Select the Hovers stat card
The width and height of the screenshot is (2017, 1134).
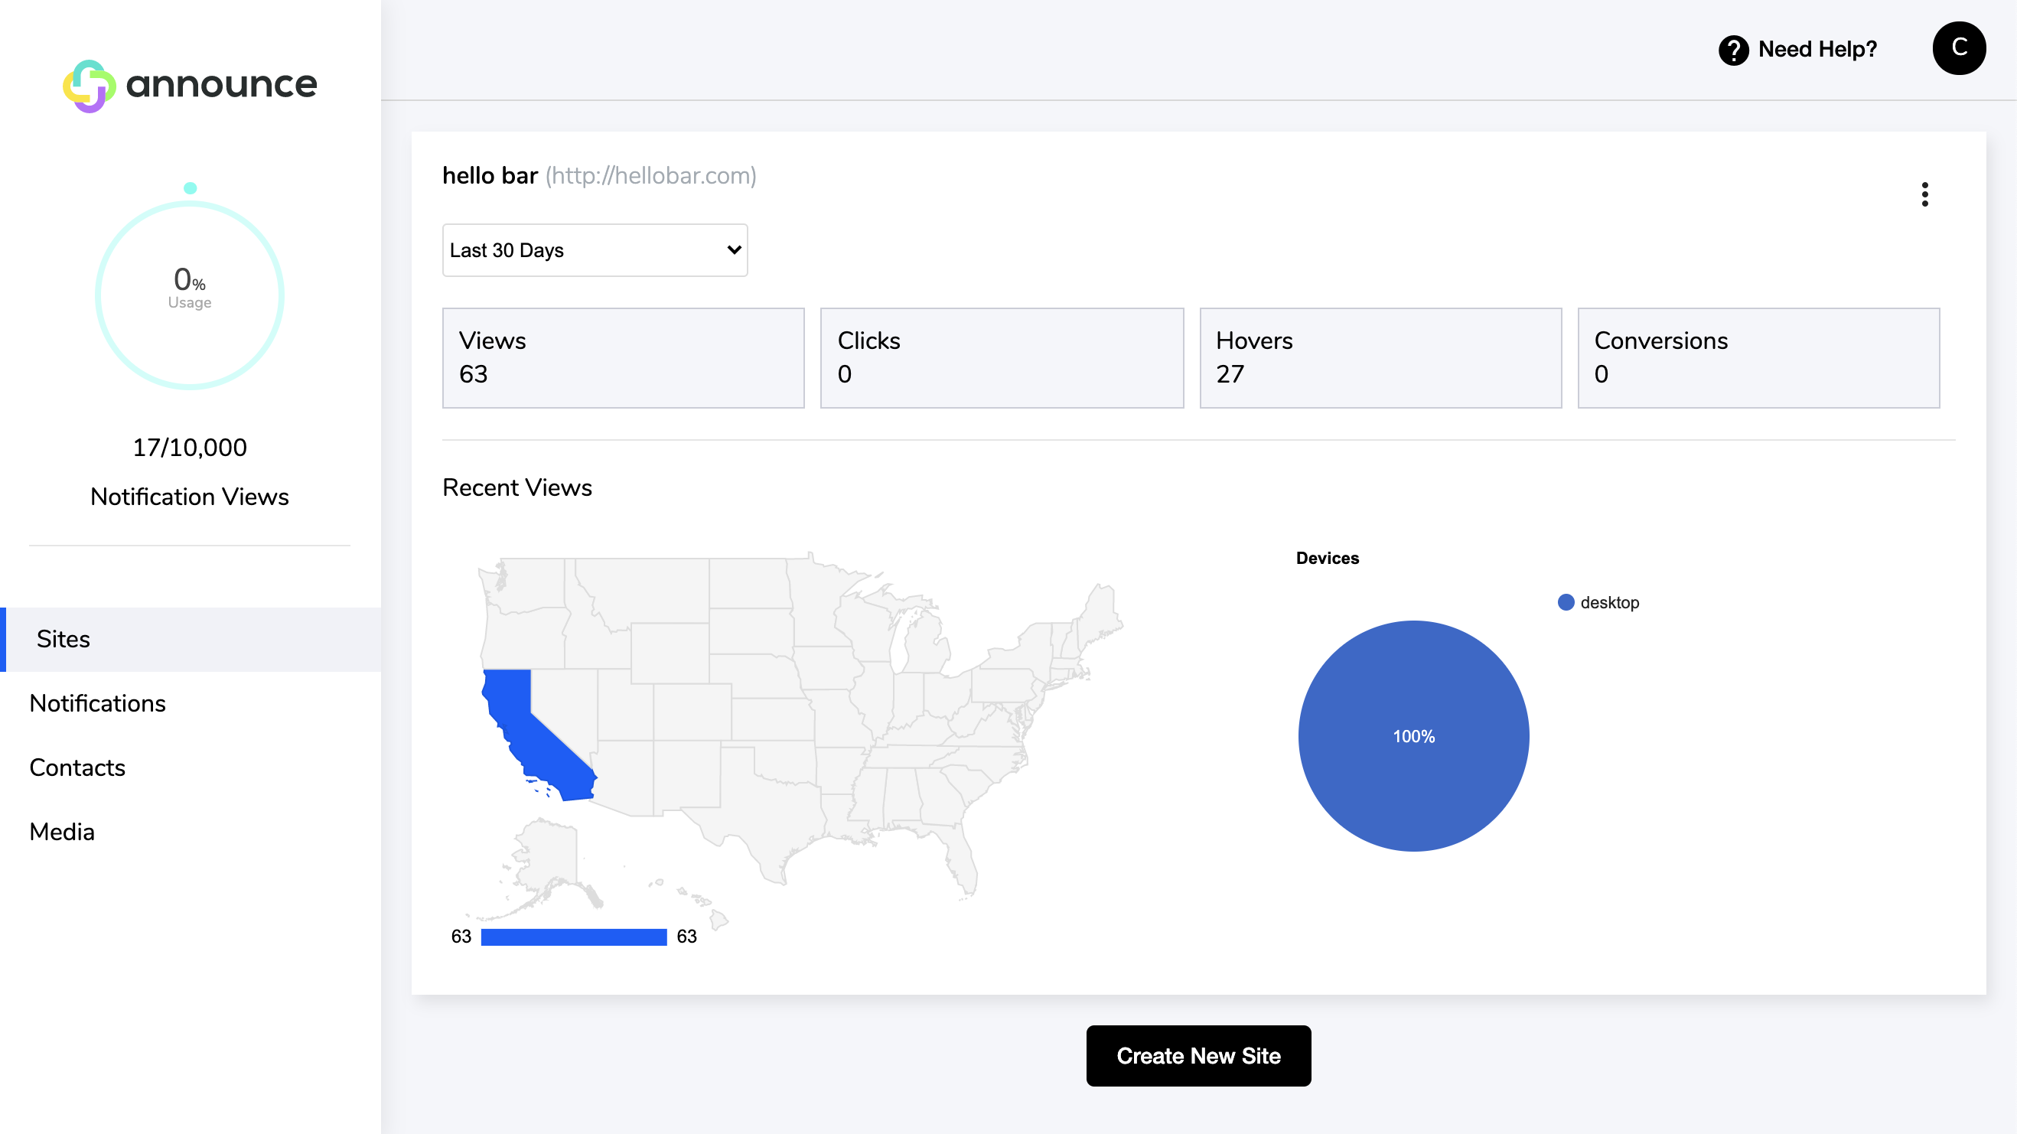(1380, 358)
